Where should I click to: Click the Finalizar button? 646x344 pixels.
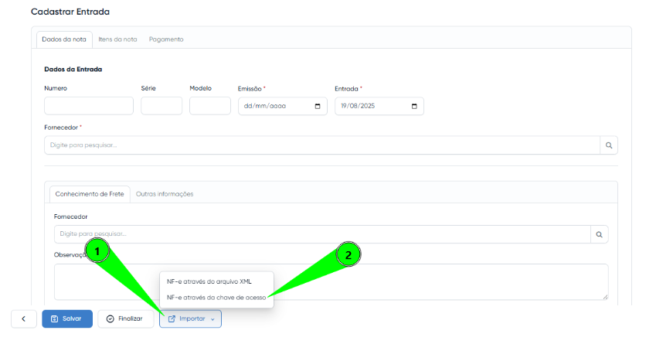125,318
